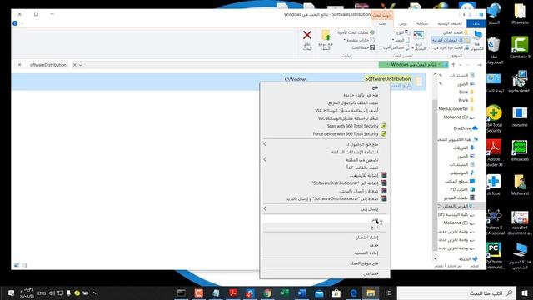Toggle المجلد الحالي search scope
This screenshot has width=533, height=300.
[456, 32]
